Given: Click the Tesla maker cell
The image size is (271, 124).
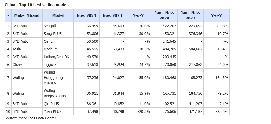Looking at the screenshot, I should (x=17, y=49).
